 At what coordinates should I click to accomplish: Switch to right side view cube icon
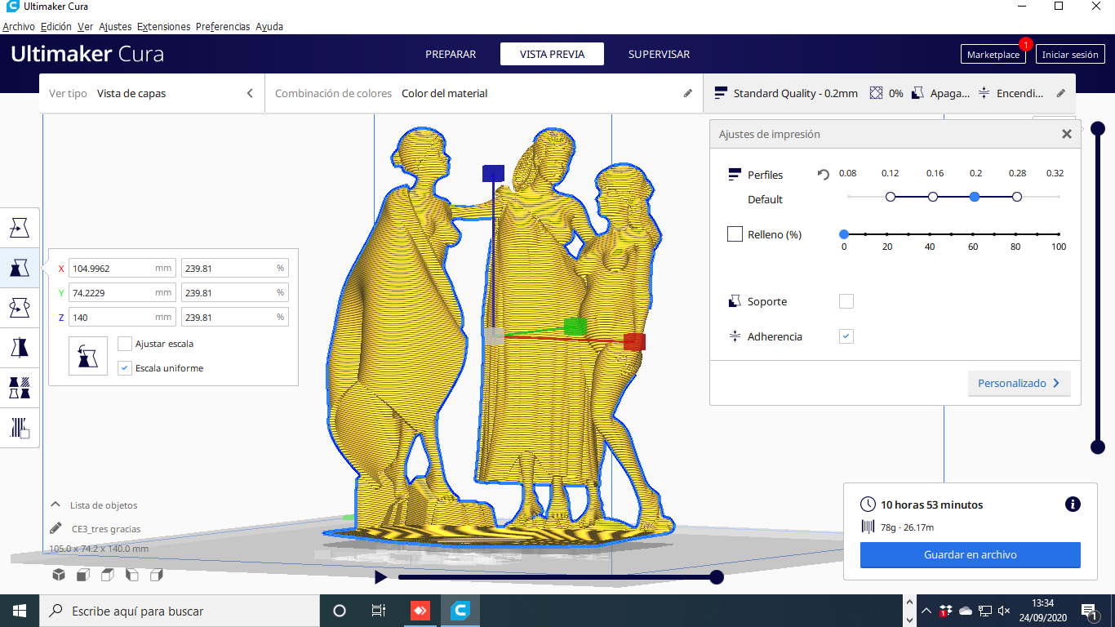(157, 575)
